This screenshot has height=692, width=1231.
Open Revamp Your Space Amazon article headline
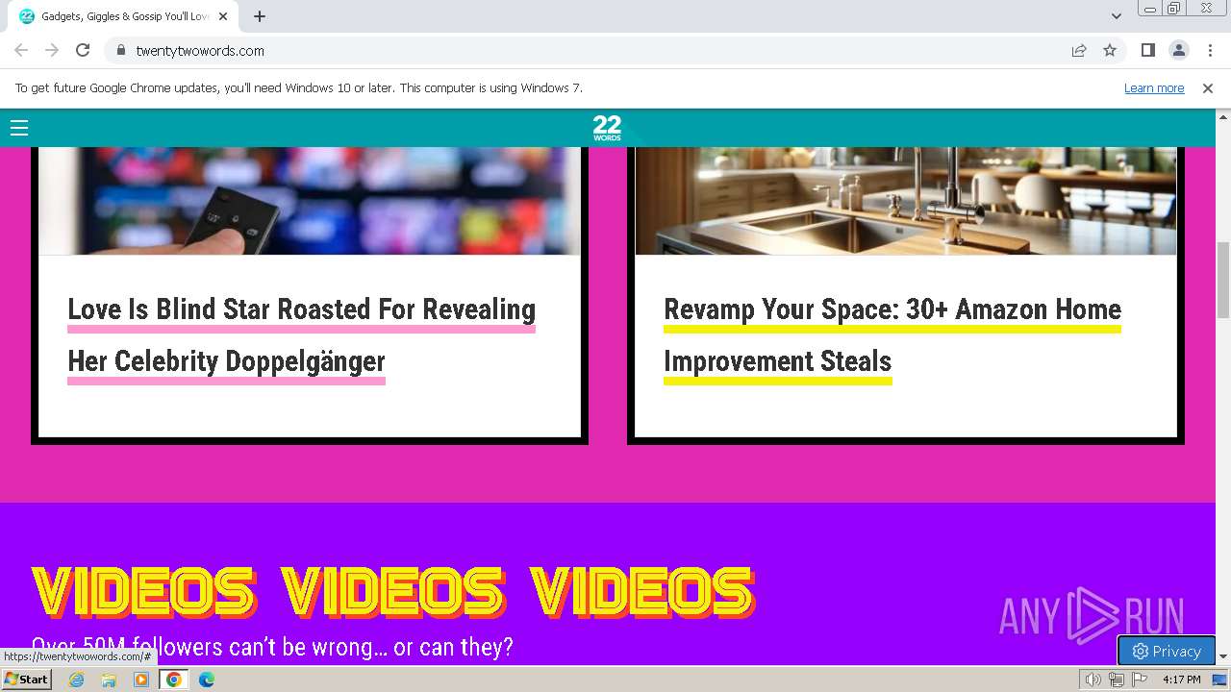[x=892, y=335]
